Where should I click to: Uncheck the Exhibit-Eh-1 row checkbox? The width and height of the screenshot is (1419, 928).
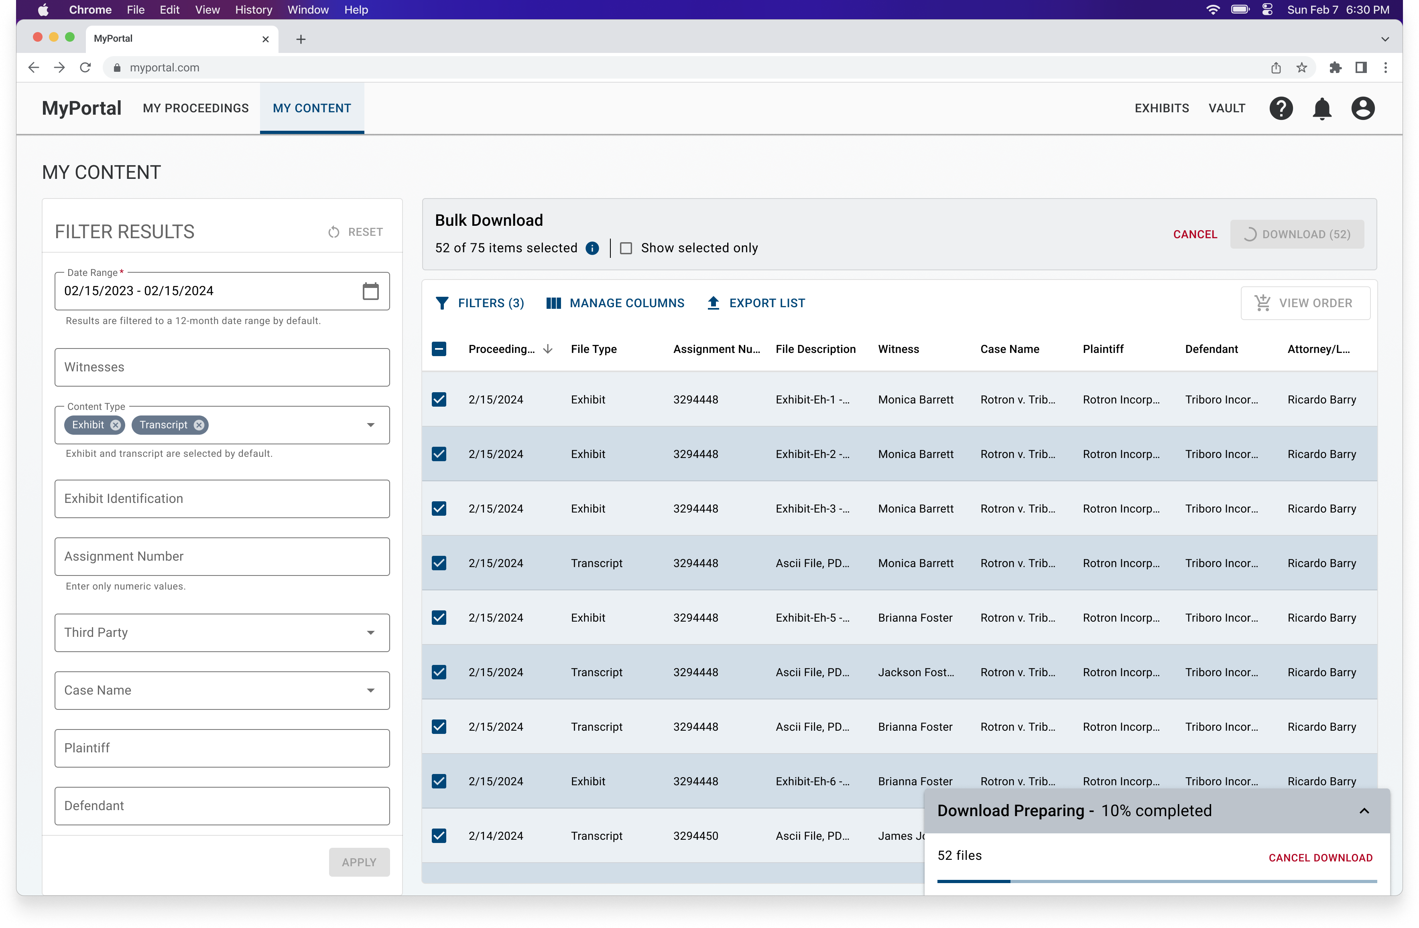[x=439, y=400]
